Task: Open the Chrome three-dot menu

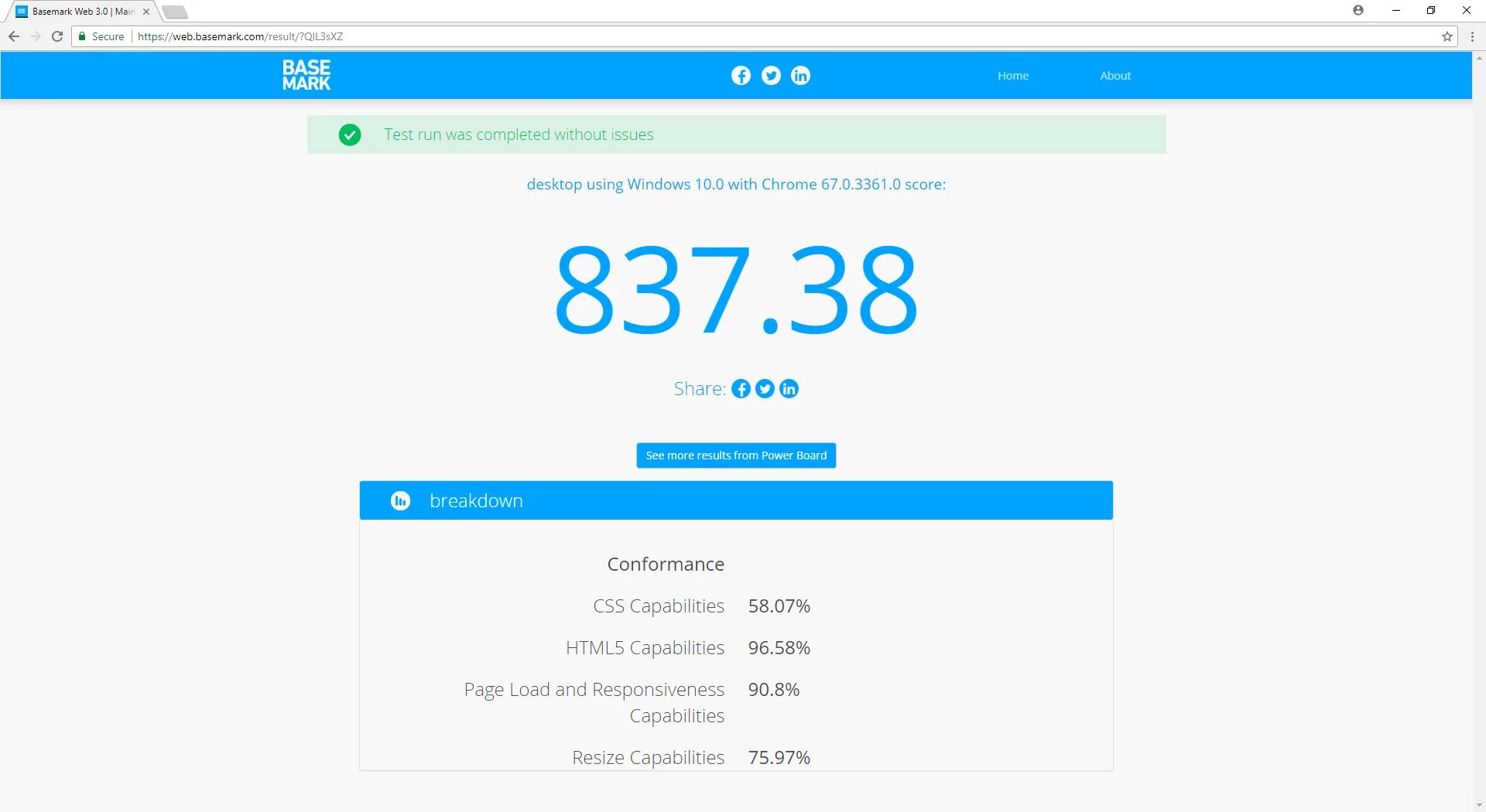Action: tap(1472, 36)
